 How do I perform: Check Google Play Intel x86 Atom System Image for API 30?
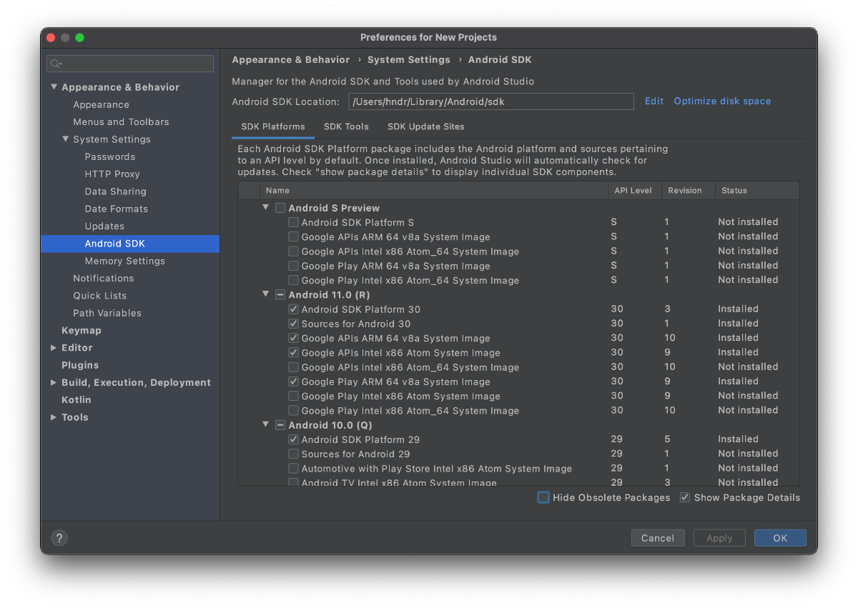293,397
